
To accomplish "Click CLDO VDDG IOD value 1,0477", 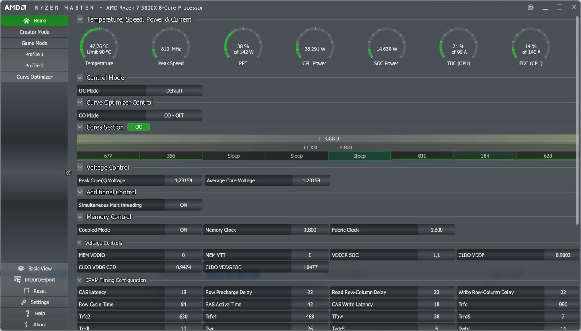I will coord(310,267).
